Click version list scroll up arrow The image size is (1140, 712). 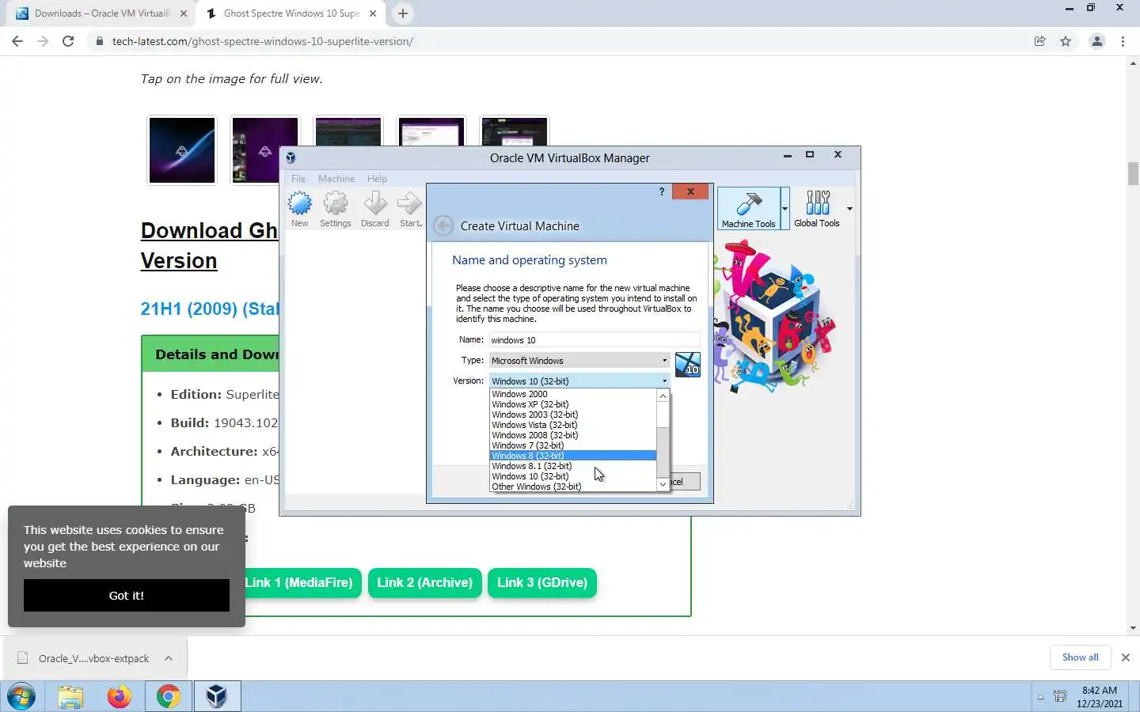coord(663,396)
